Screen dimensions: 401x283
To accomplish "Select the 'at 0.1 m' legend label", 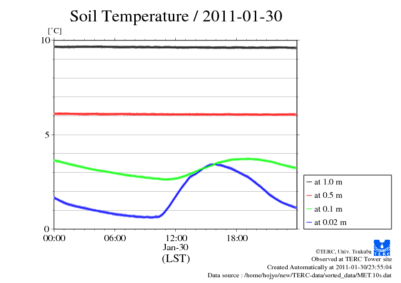I will click(x=328, y=209).
